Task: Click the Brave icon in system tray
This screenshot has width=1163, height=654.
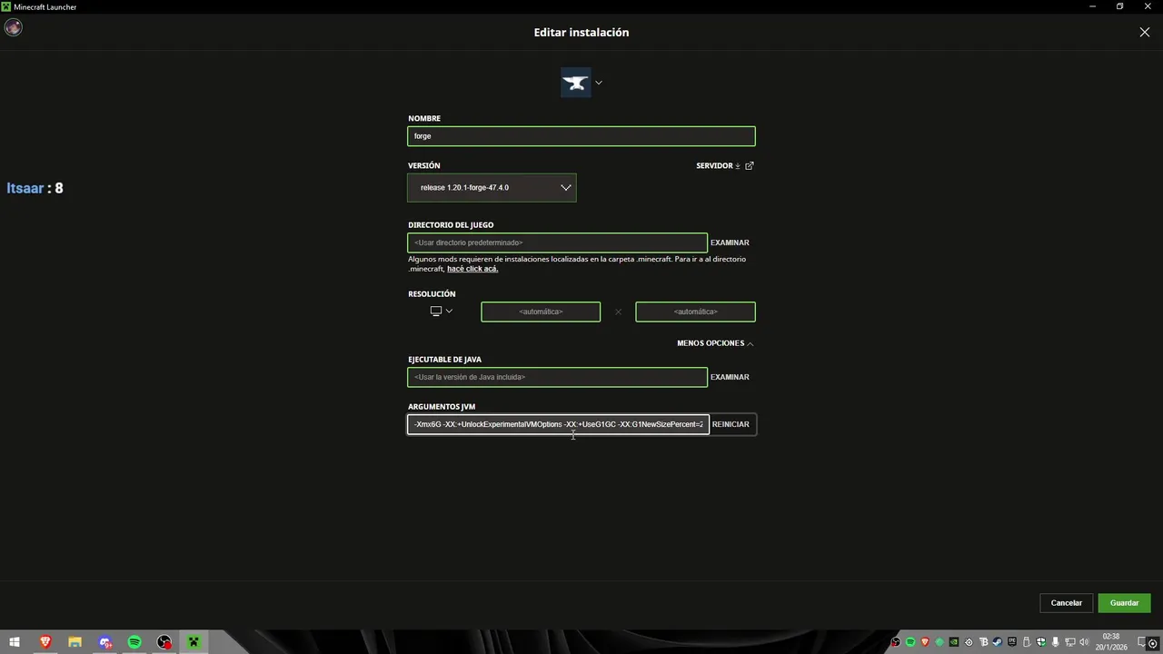Action: pyautogui.click(x=925, y=642)
